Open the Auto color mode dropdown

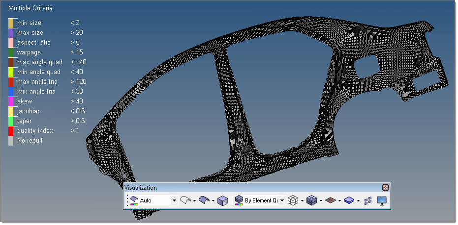tap(174, 200)
